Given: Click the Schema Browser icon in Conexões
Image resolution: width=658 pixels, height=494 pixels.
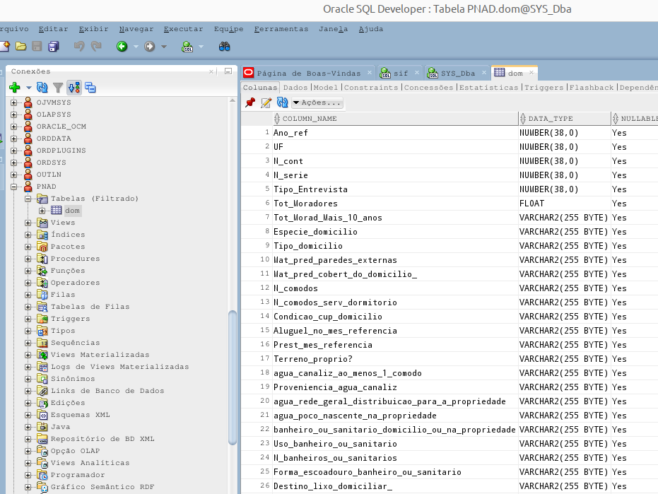Looking at the screenshot, I should point(74,88).
